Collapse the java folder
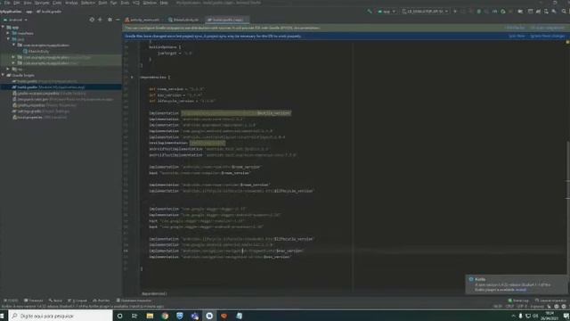This screenshot has width=570, height=321. pyautogui.click(x=8, y=39)
